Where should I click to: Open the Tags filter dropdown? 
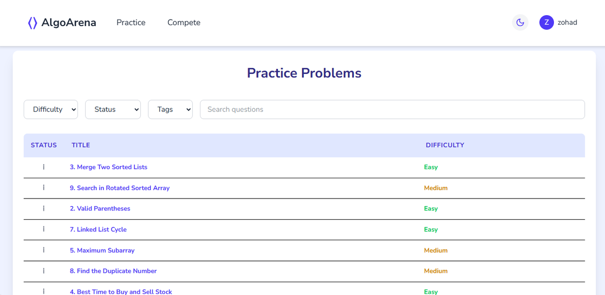[170, 109]
